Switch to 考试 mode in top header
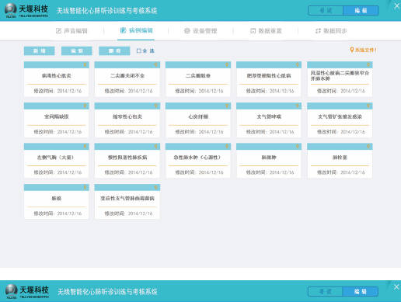Image resolution: width=401 pixels, height=302 pixels. click(x=326, y=11)
